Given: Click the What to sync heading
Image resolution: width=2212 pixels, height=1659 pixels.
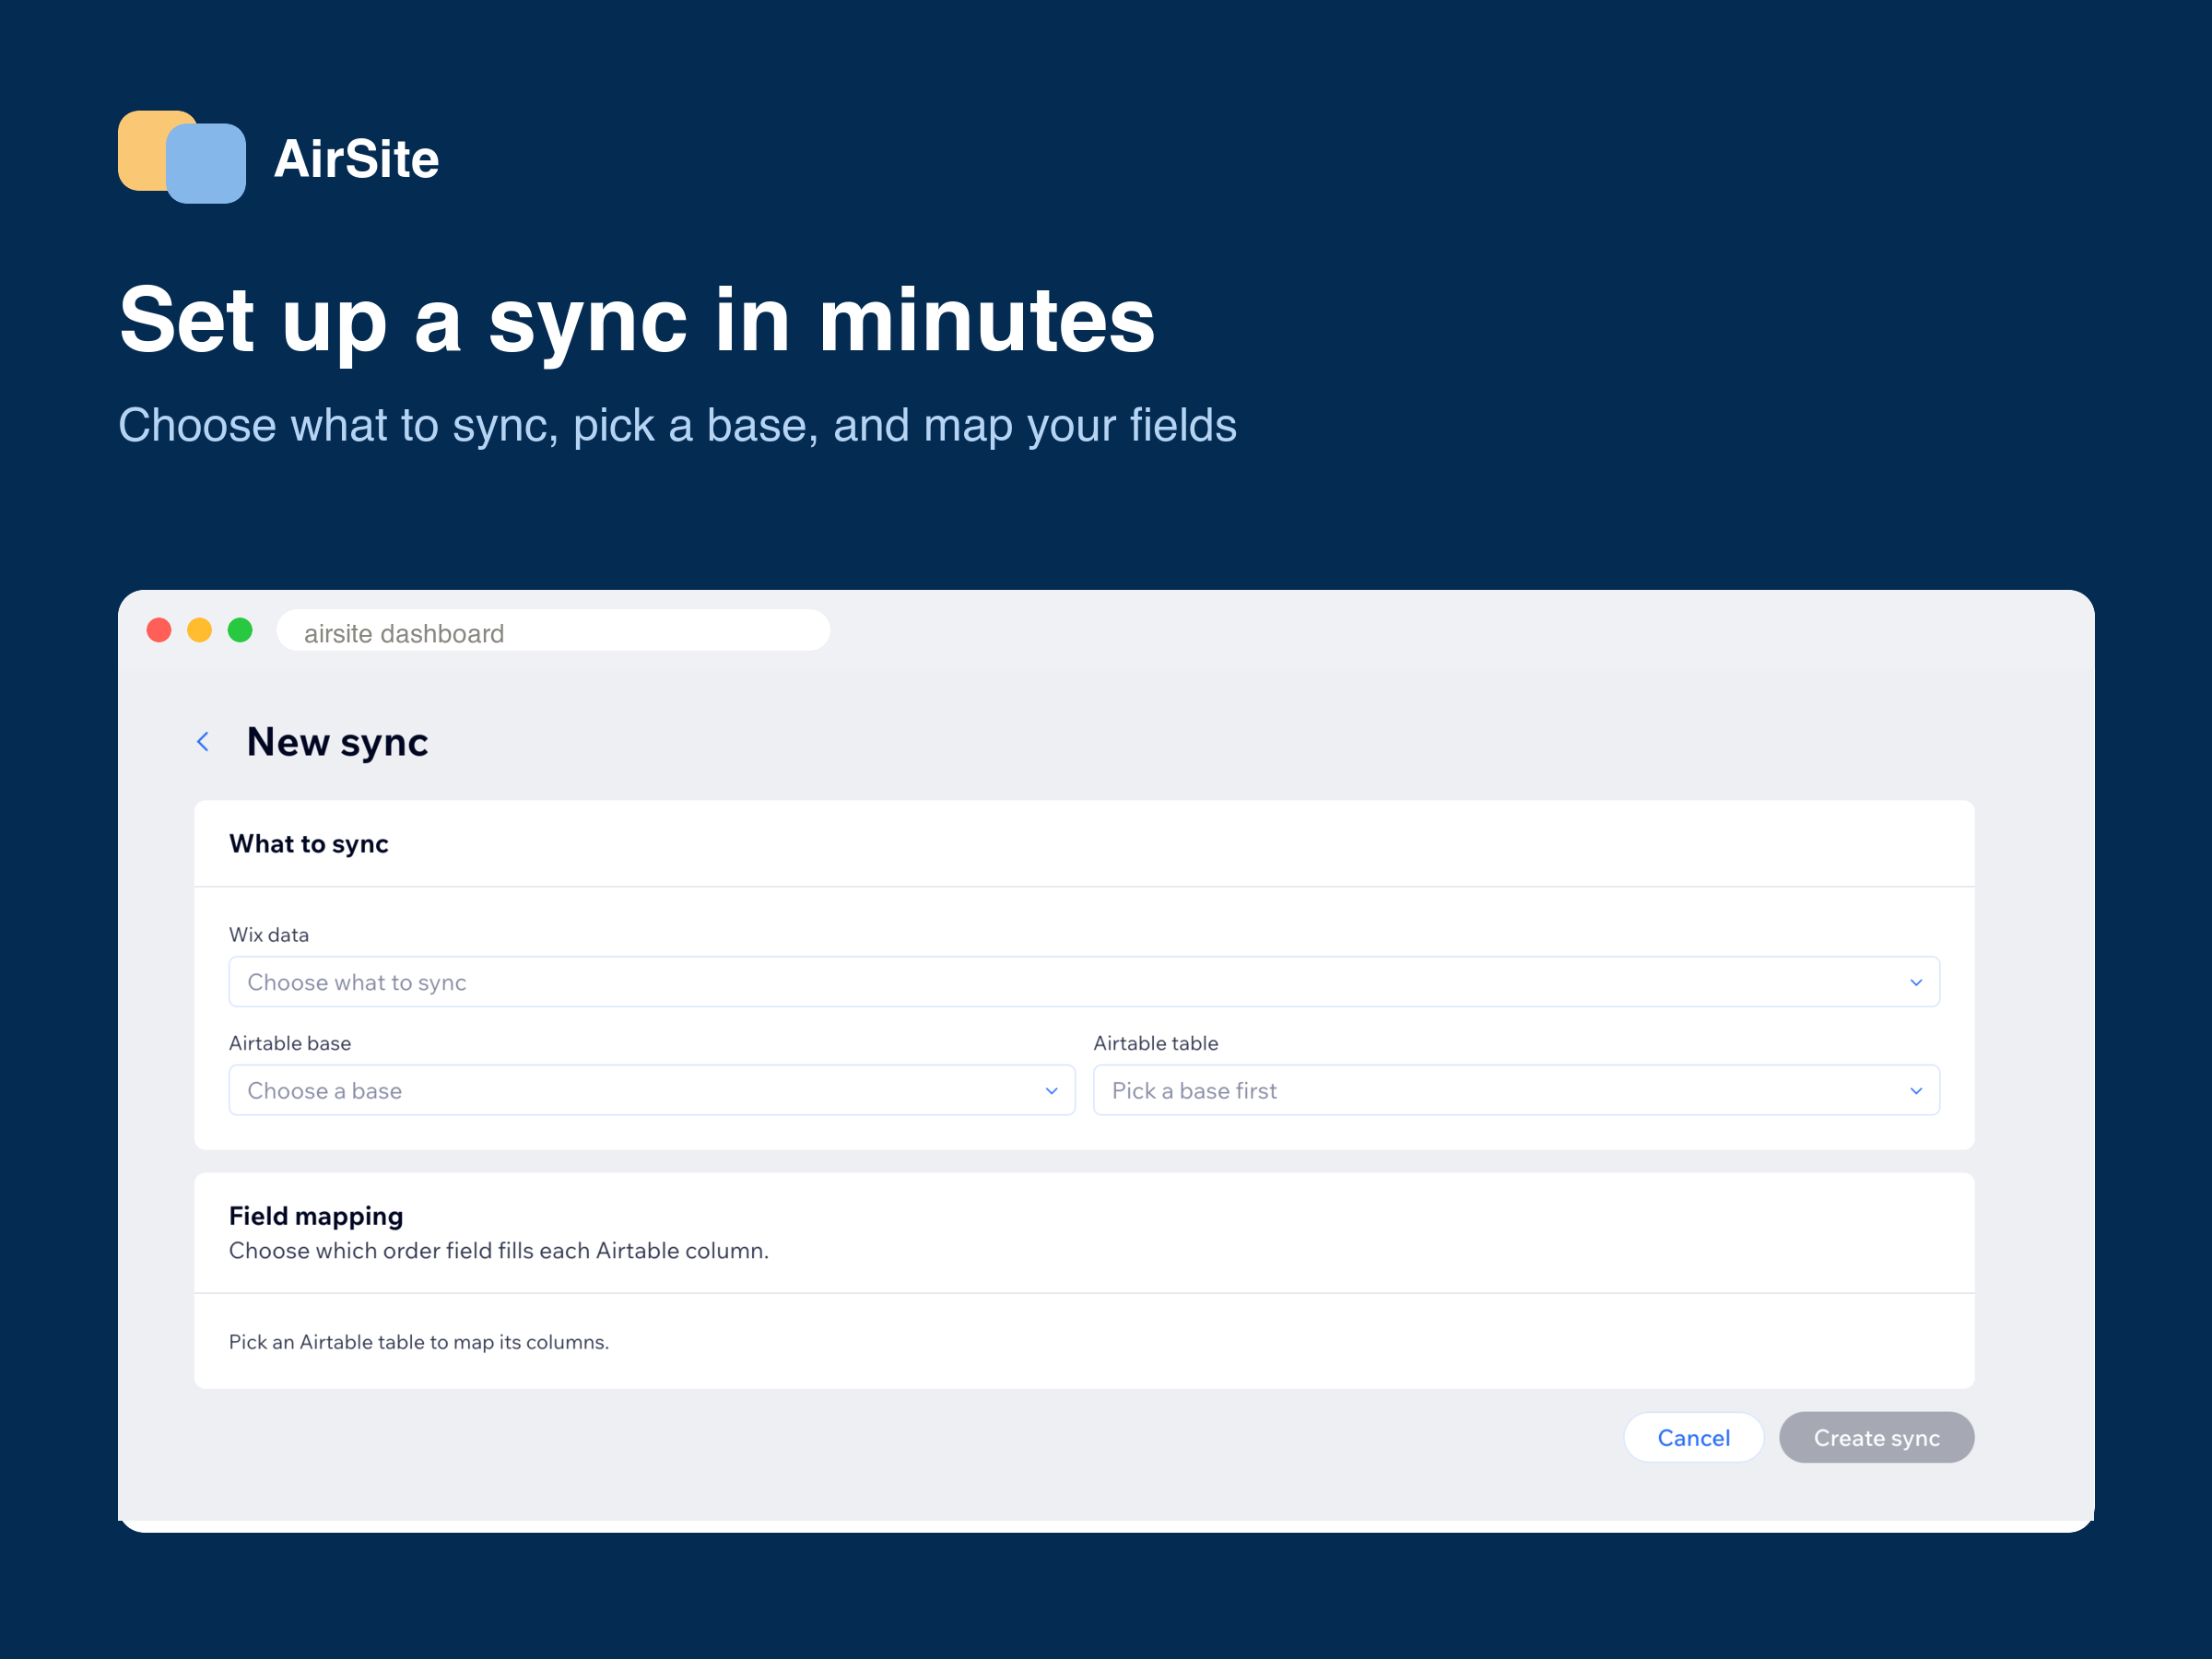Looking at the screenshot, I should pos(309,844).
